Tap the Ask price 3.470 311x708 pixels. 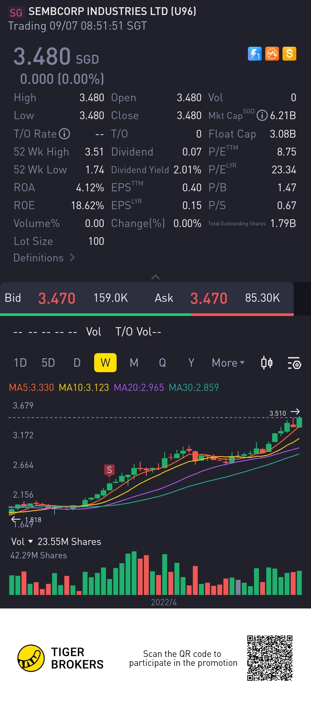209,298
